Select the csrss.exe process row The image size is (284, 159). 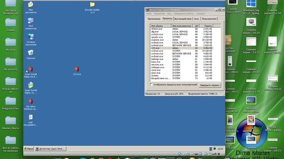pos(181,70)
